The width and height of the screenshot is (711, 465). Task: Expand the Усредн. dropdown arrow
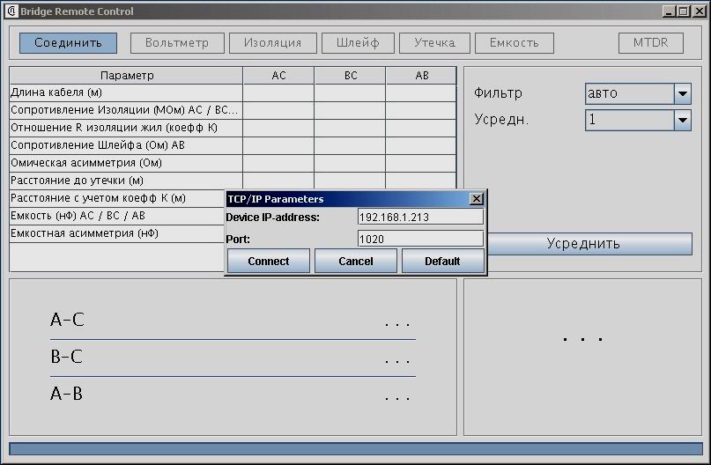point(683,120)
